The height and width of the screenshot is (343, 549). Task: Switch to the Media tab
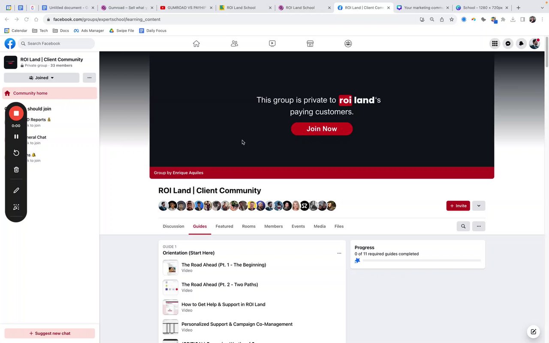coord(320,226)
